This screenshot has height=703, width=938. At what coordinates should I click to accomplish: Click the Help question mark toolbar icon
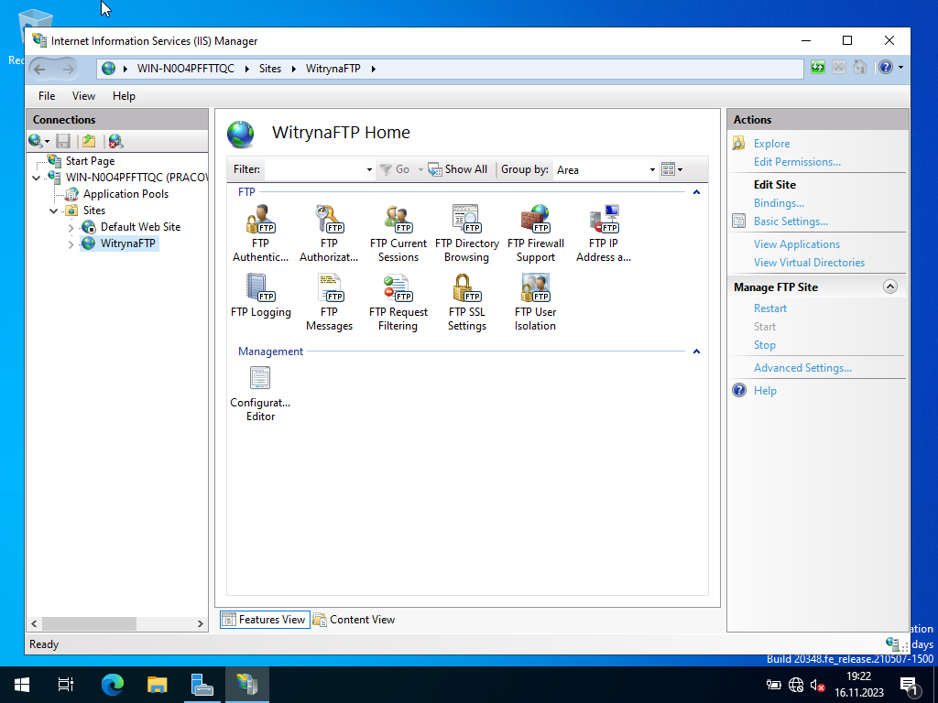886,68
